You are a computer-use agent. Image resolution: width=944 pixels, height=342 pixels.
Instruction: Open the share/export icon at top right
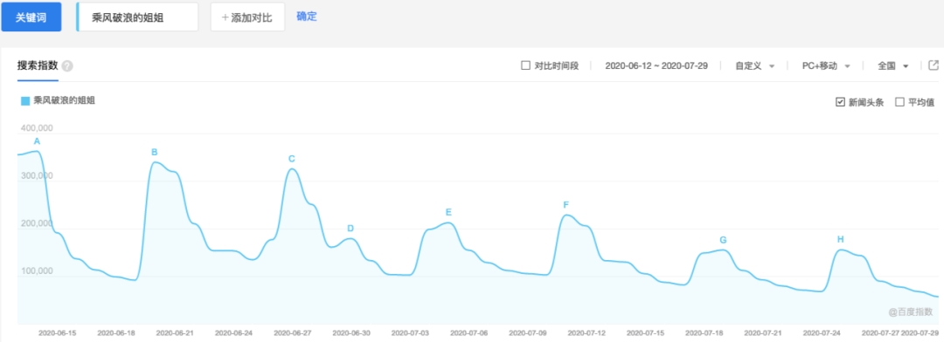pos(934,65)
